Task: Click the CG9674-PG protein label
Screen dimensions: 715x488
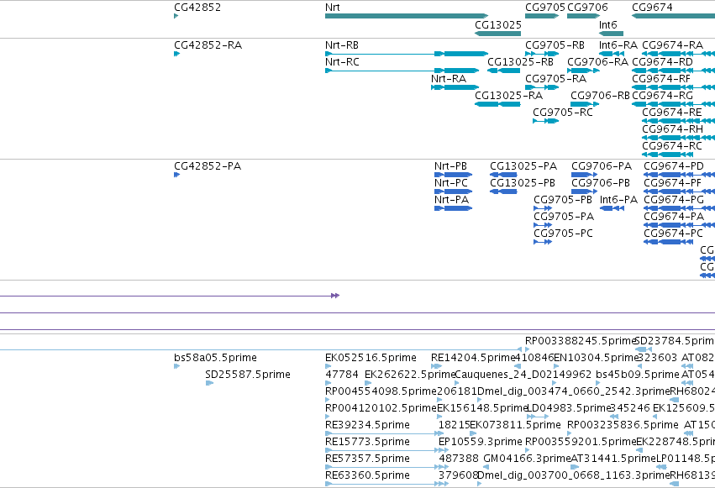Action: coord(674,200)
